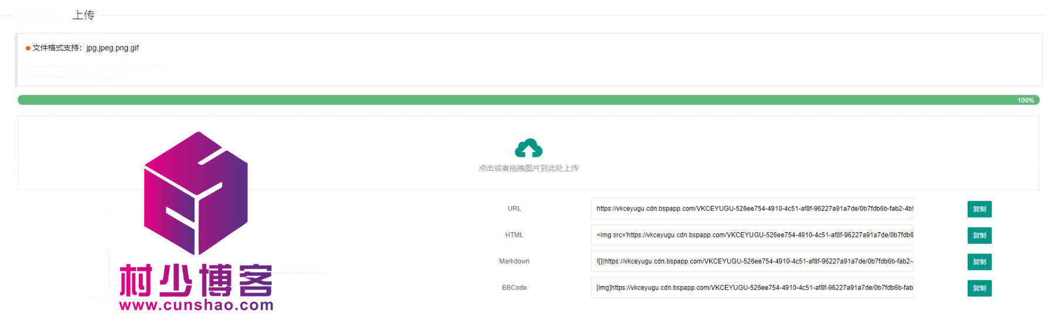
Task: Click the Markdown label
Action: point(514,261)
